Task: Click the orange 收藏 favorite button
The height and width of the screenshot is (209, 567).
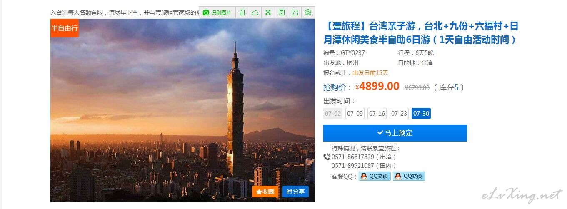Action: coord(265,192)
